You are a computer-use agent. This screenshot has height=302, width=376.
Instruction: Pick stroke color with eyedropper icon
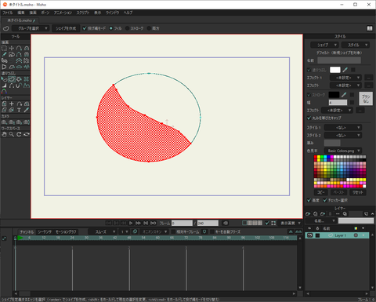pos(344,95)
